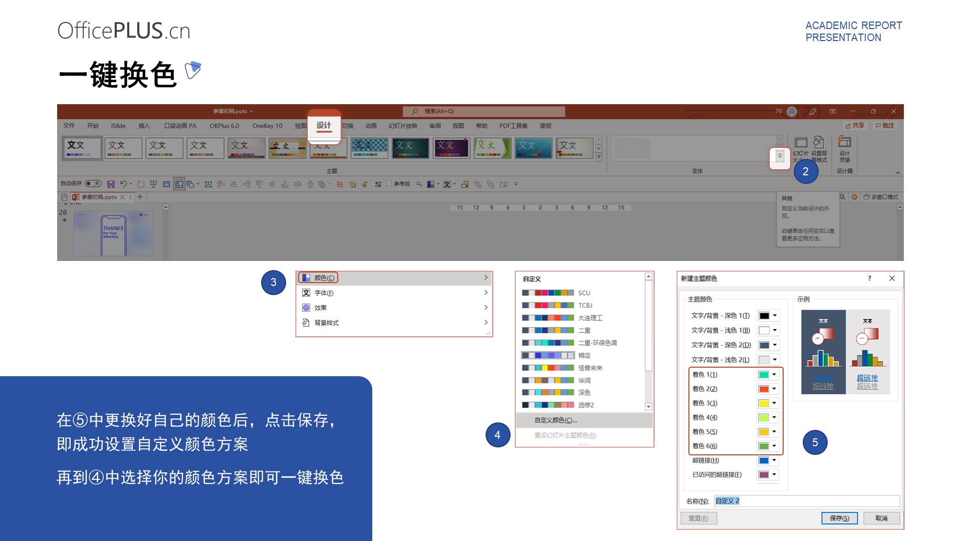Click the 多窗口模式 button
This screenshot has height=541, width=962.
point(881,197)
